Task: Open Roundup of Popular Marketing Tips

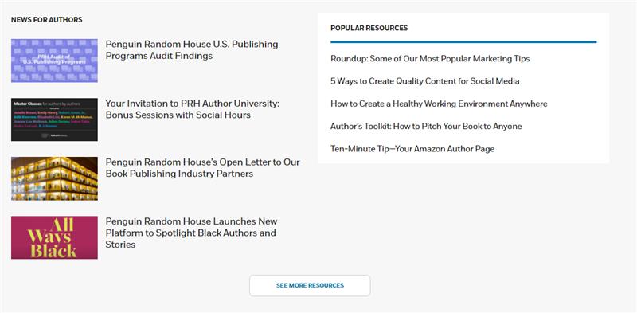Action: click(430, 58)
